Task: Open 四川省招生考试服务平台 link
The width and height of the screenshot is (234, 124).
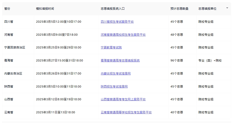Action: click(117, 22)
